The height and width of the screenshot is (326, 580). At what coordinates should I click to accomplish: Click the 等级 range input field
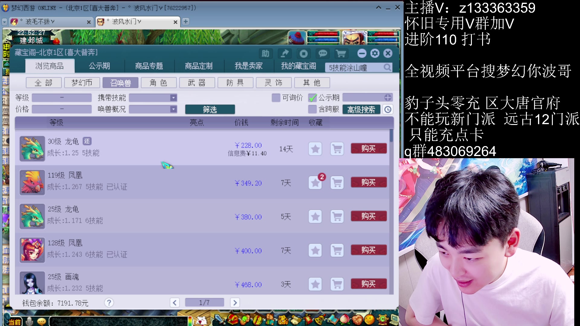tap(62, 97)
